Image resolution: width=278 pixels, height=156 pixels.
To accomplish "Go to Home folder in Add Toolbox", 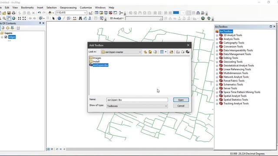I will [150, 52].
